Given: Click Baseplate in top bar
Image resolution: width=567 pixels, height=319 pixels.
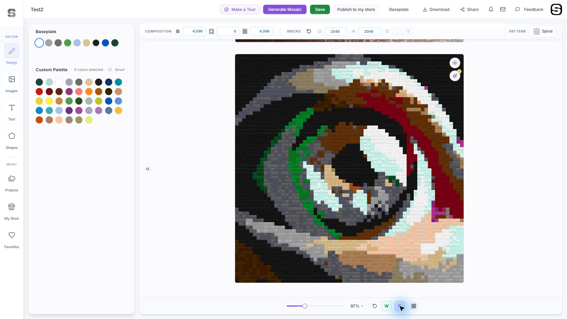Looking at the screenshot, I should tap(399, 9).
